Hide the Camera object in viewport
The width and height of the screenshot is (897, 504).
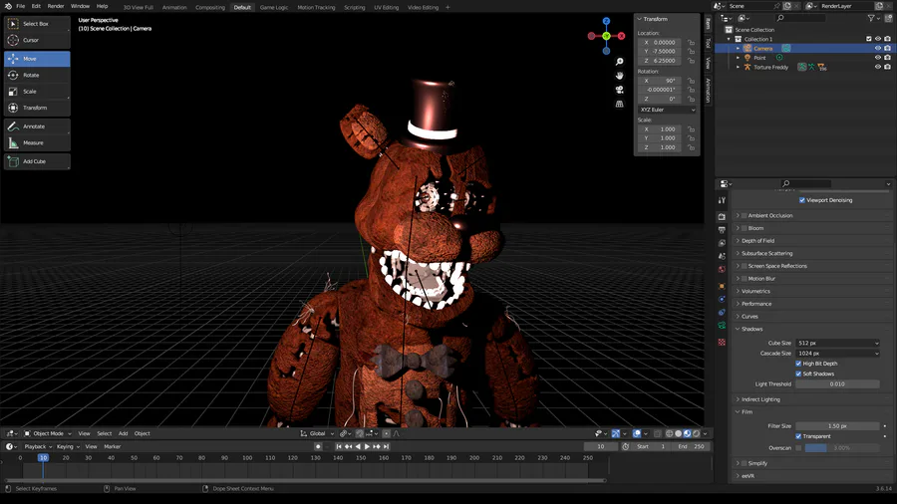point(878,49)
